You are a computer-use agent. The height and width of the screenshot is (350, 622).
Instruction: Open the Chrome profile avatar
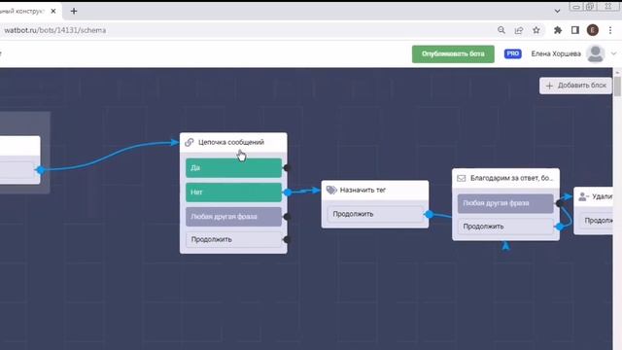[x=593, y=30]
